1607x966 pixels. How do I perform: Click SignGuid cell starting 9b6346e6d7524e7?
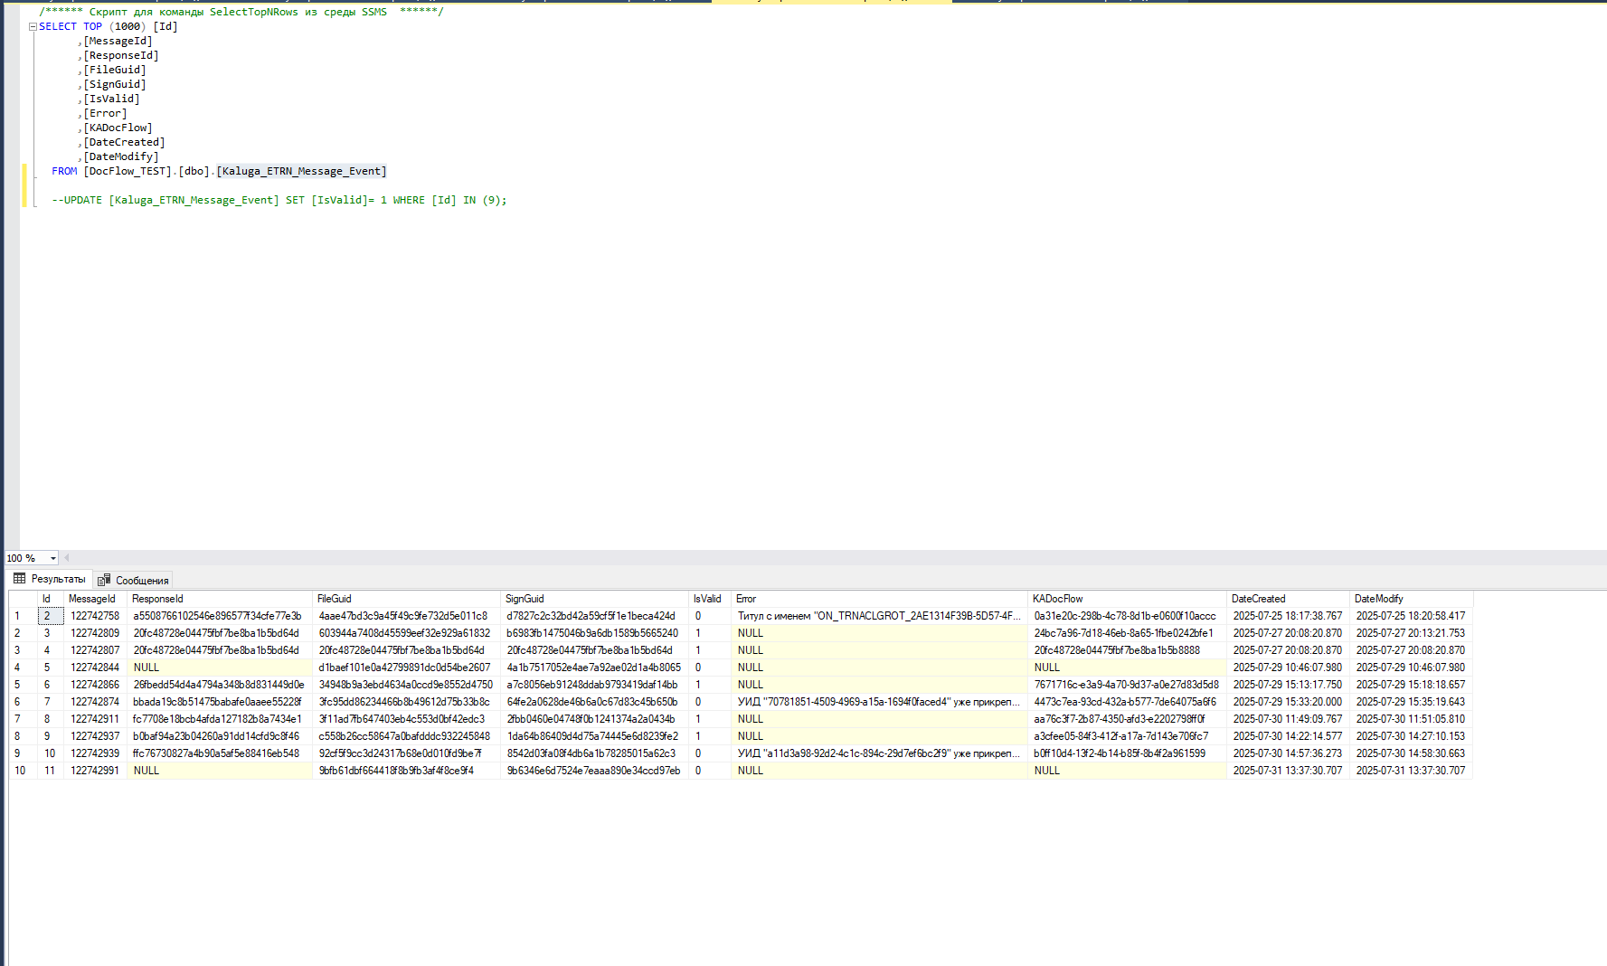pyautogui.click(x=594, y=771)
